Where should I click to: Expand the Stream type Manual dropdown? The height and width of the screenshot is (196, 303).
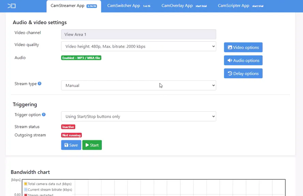point(139,85)
